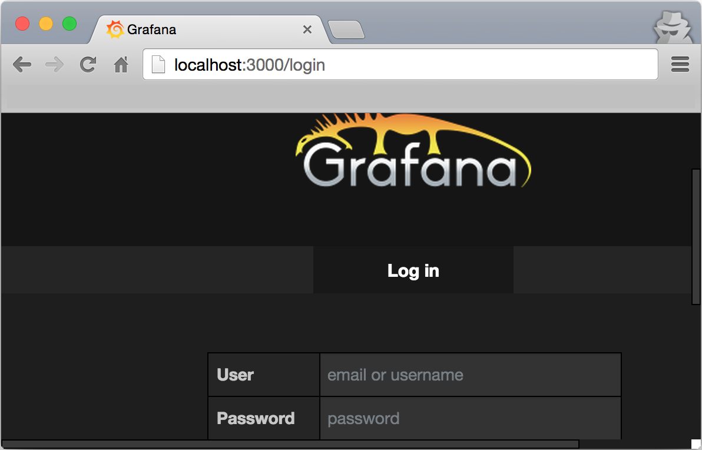Click the browser forward arrow

(55, 65)
